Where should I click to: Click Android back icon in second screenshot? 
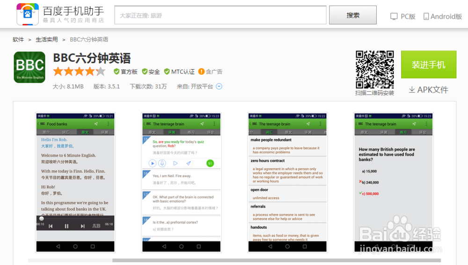click(x=164, y=246)
